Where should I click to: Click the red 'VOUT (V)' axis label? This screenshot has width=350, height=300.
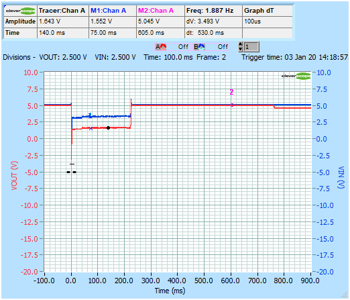pos(14,176)
